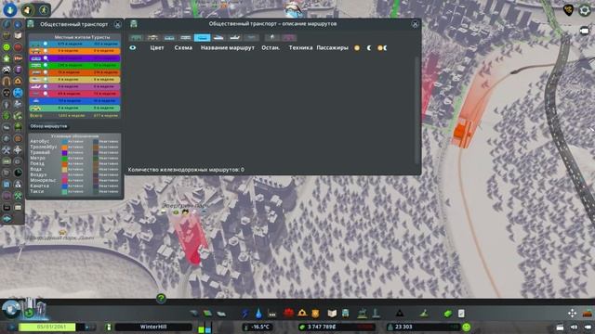Sort routes by Цвет column
Screen dimensions: 595x334
[157, 47]
